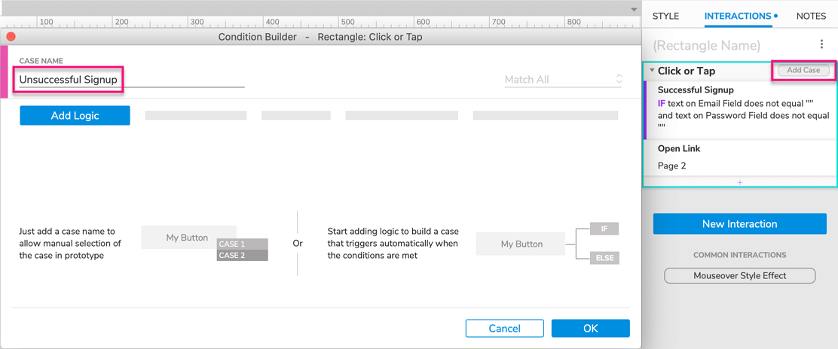Click the dropdown arrow above the ruler
The height and width of the screenshot is (349, 838).
[634, 10]
